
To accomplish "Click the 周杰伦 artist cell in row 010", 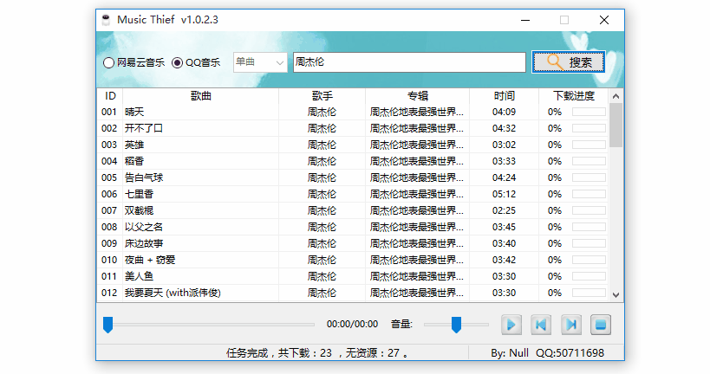I will pyautogui.click(x=322, y=260).
